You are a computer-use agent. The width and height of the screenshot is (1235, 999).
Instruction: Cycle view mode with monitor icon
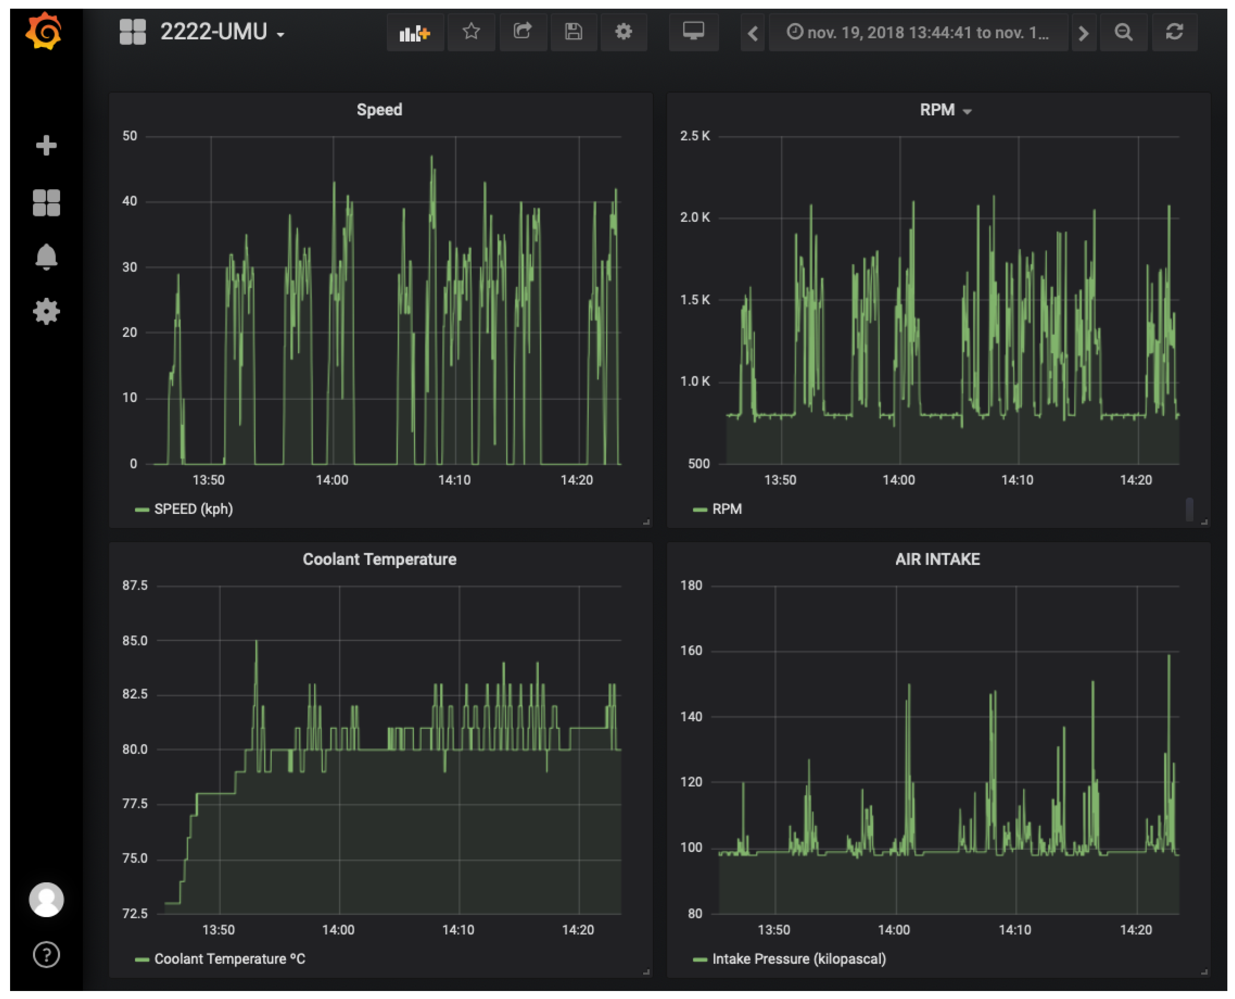(693, 32)
